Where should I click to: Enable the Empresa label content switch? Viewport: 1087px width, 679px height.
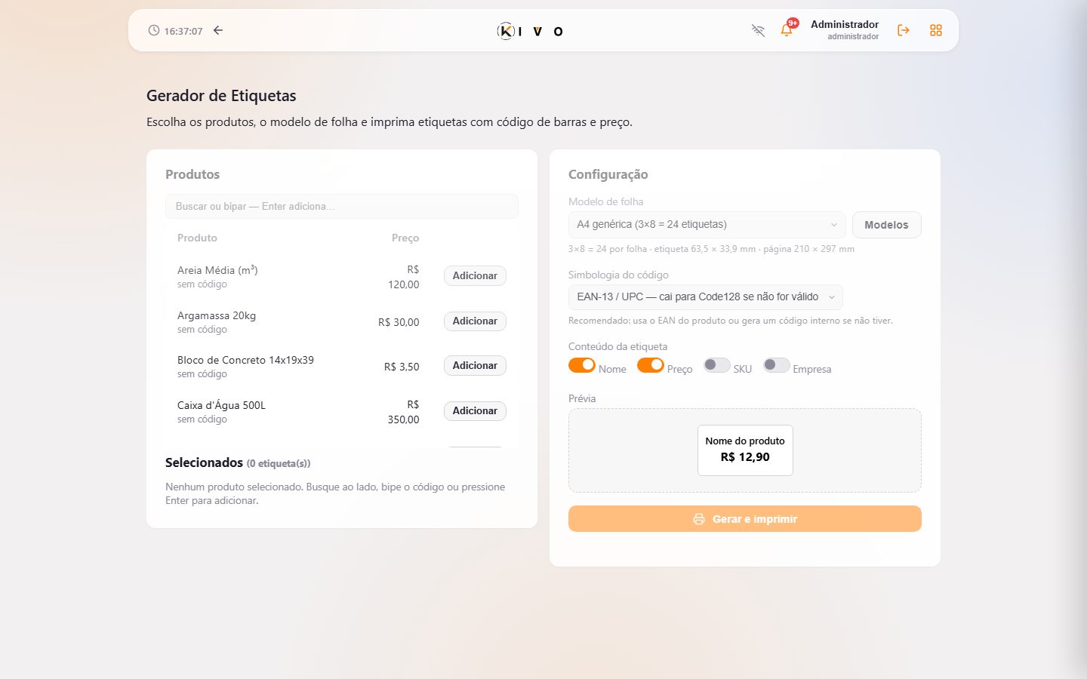(777, 365)
